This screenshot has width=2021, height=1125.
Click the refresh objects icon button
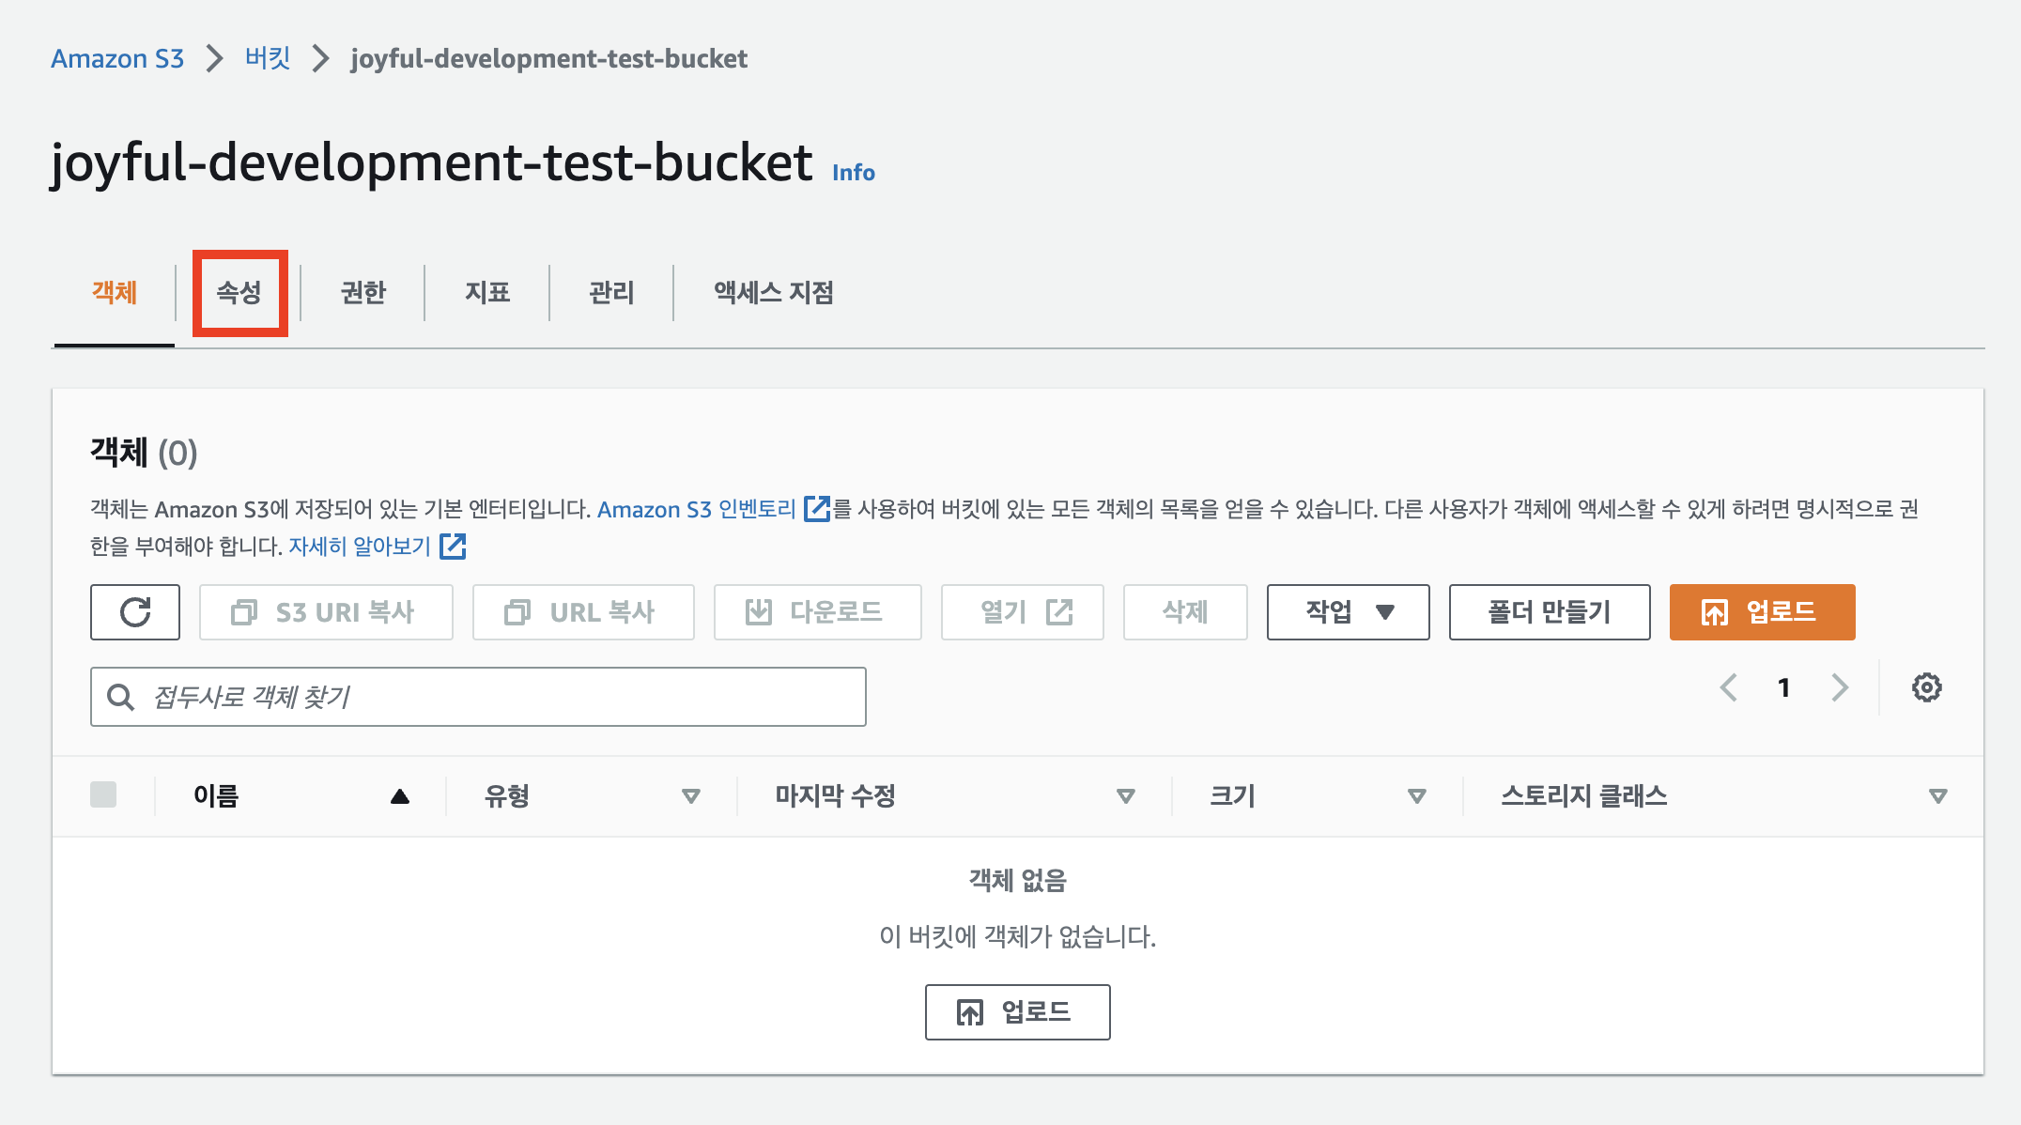135,612
